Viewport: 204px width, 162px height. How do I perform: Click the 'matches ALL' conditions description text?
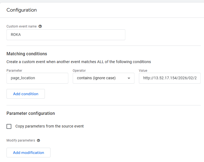[x=79, y=62]
